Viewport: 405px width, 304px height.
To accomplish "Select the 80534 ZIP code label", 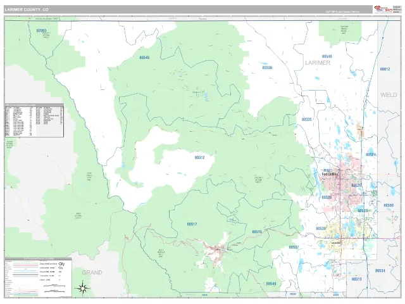I will tap(380, 270).
